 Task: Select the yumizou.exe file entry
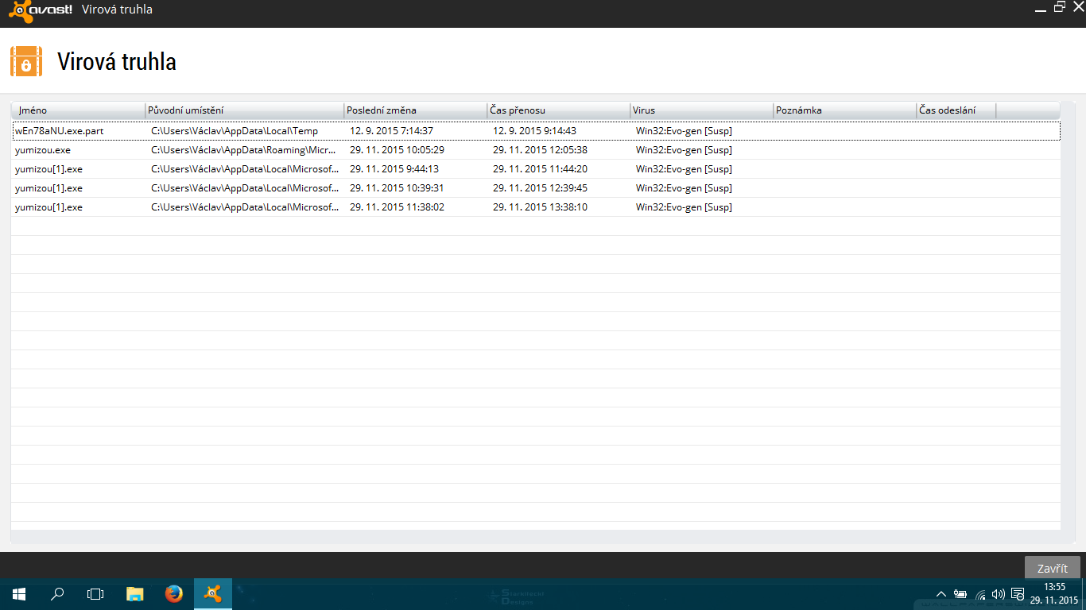tap(536, 150)
